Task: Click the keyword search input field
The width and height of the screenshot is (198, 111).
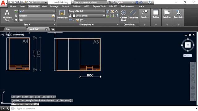Action: point(90,2)
